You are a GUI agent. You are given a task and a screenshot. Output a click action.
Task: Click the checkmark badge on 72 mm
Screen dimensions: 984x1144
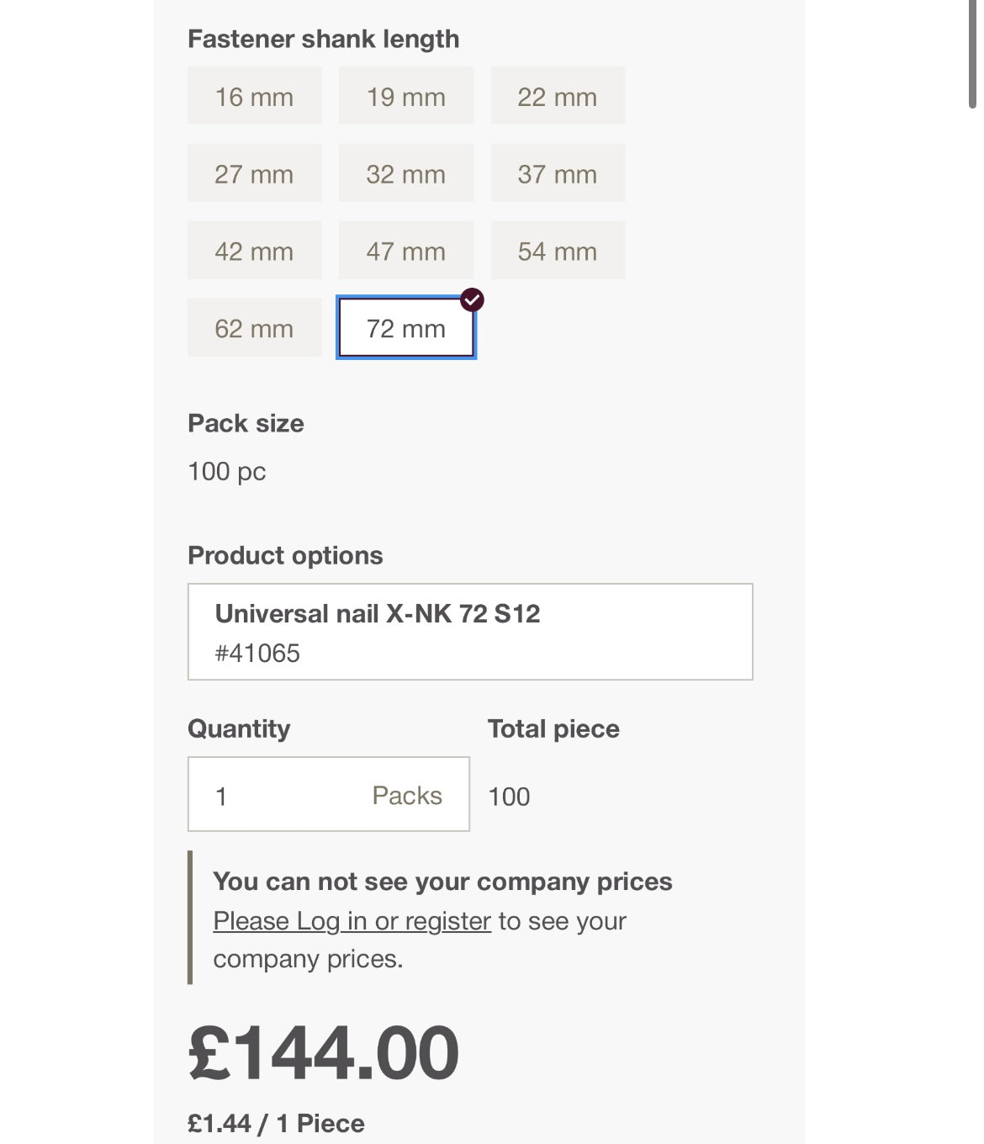[x=473, y=299]
